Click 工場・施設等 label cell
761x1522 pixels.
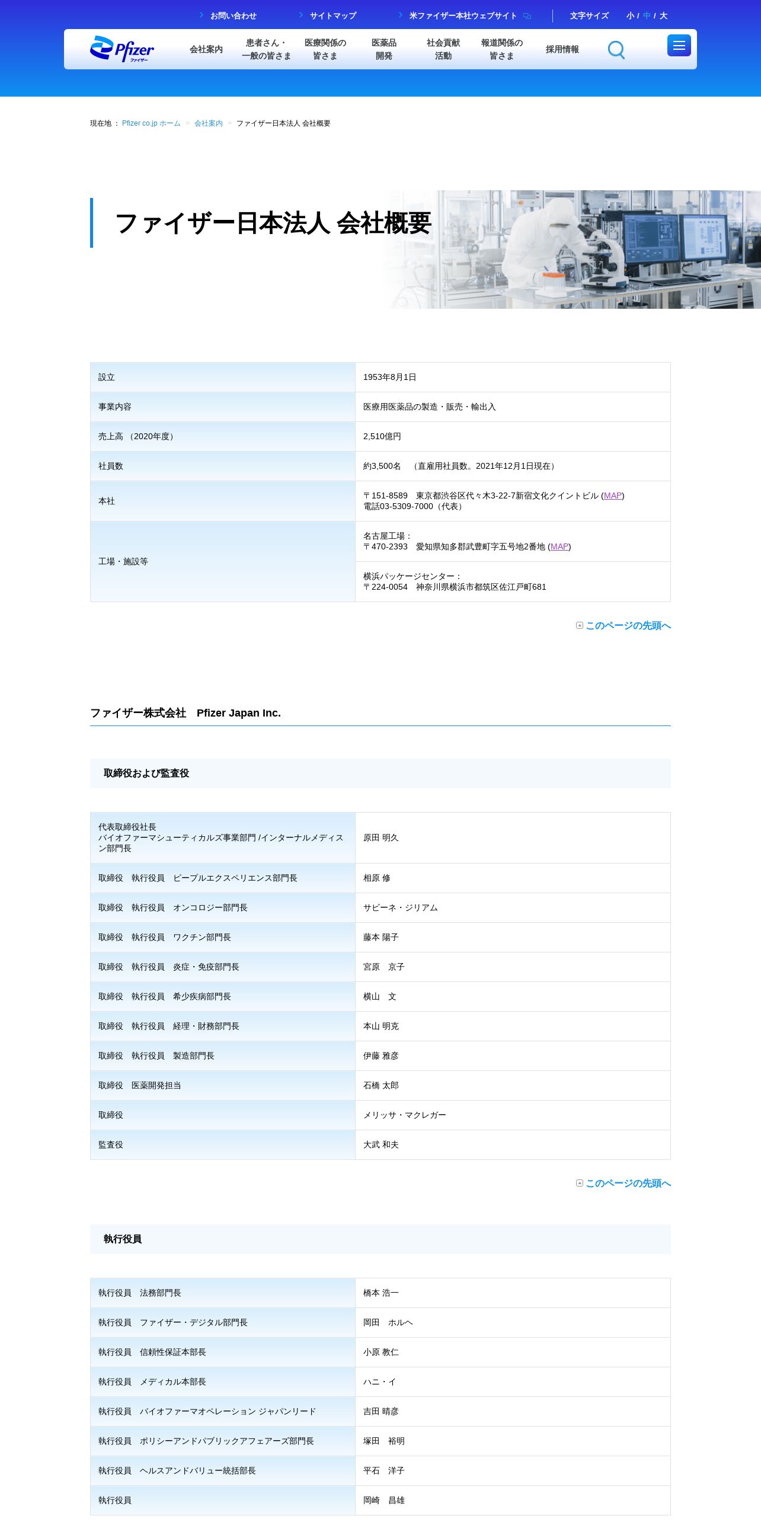click(223, 561)
